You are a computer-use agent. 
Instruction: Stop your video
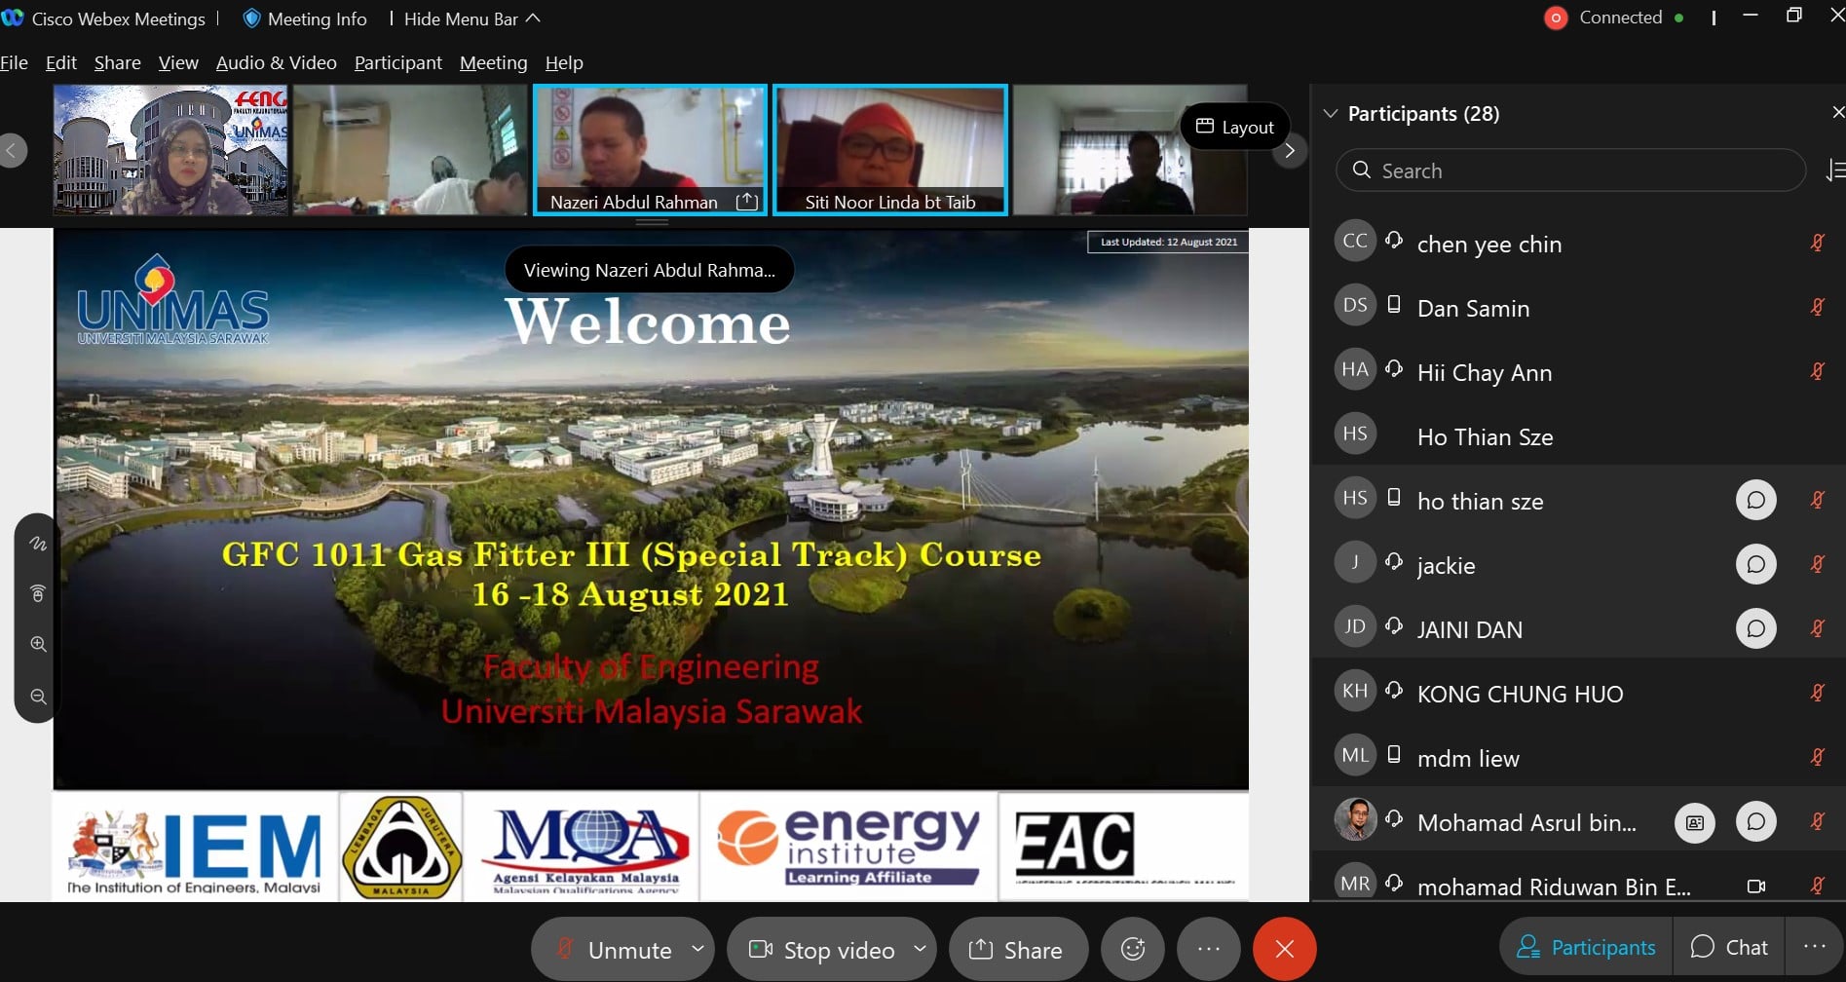(x=821, y=950)
